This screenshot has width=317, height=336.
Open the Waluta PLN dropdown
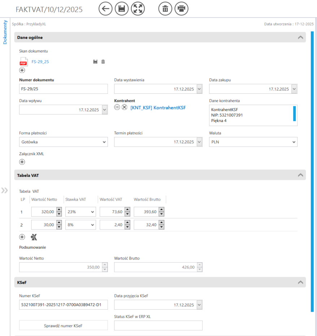click(x=253, y=142)
